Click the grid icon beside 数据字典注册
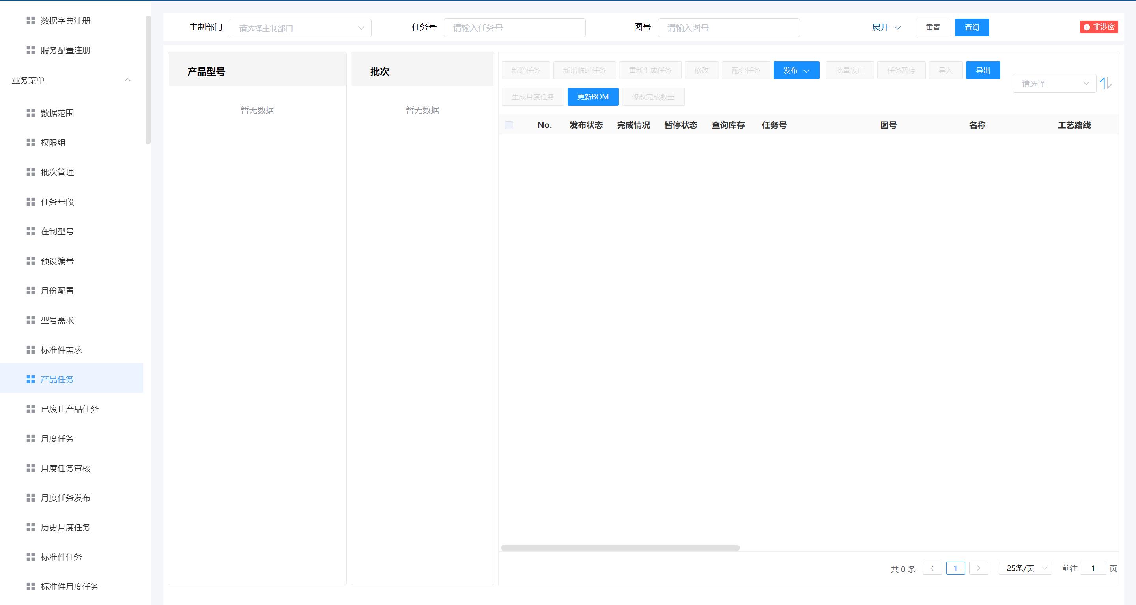Viewport: 1136px width, 605px height. tap(30, 21)
